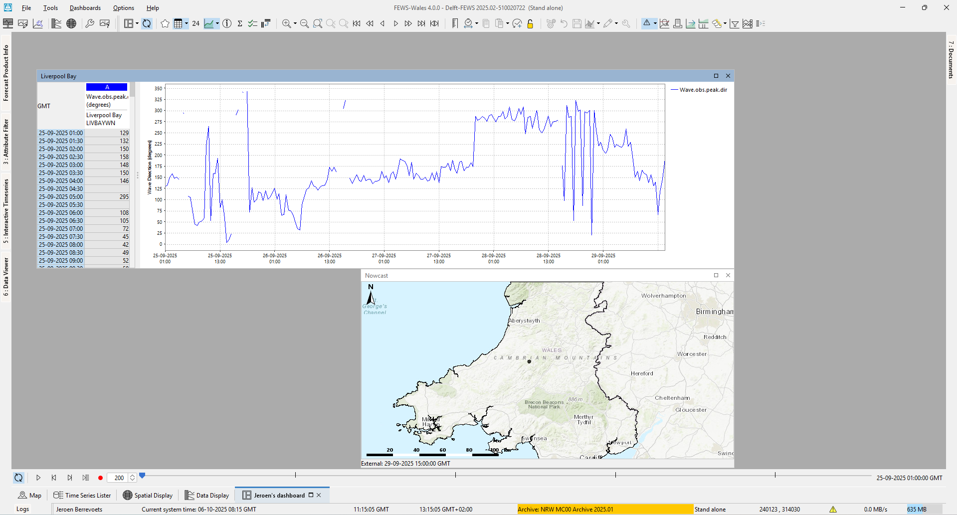The height and width of the screenshot is (515, 957).
Task: Expand the table view dropdown arrow
Action: [x=187, y=23]
